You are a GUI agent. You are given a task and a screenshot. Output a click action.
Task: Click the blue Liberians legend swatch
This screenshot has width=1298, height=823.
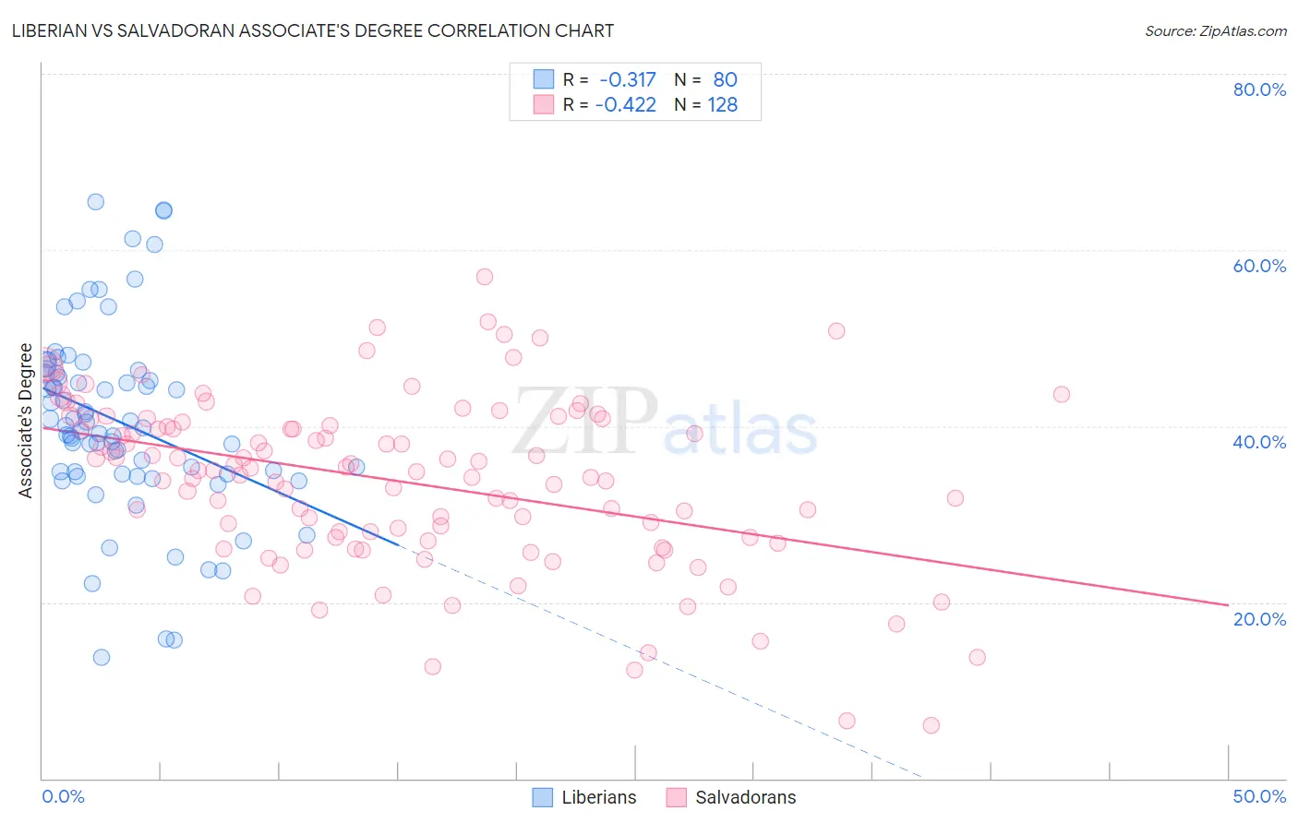tap(544, 797)
